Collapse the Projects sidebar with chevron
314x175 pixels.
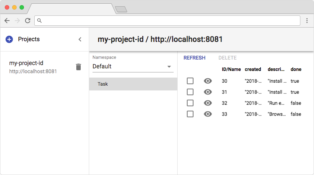(x=80, y=39)
